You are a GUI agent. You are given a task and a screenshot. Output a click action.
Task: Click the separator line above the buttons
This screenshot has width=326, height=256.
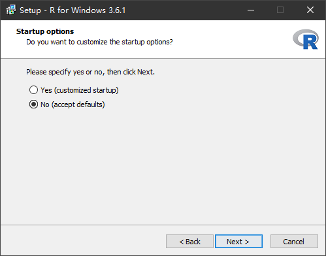163,225
